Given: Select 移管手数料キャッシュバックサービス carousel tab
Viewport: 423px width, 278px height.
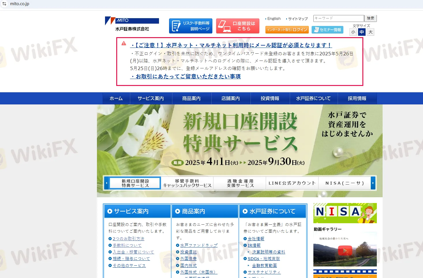Looking at the screenshot, I should click(187, 183).
